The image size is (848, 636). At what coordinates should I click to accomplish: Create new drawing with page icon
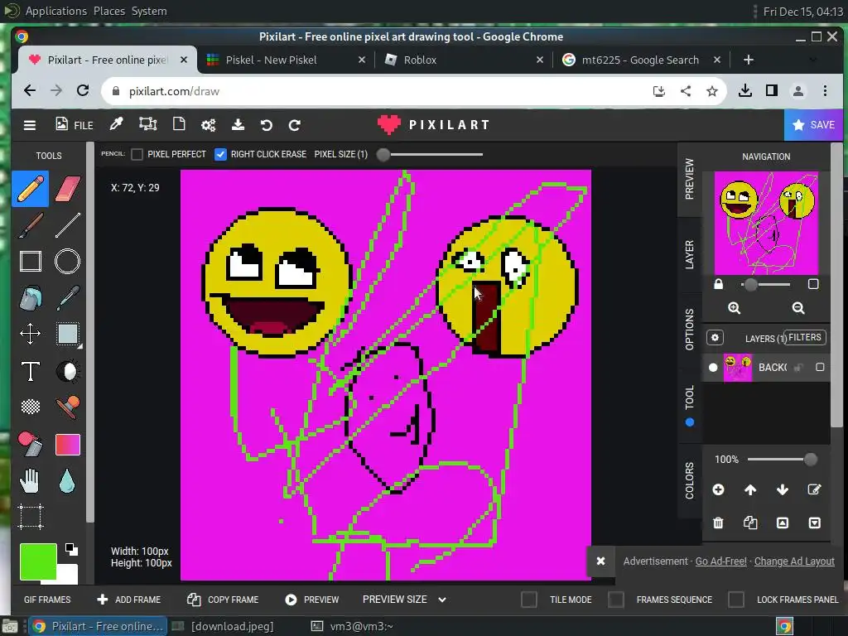pos(179,124)
